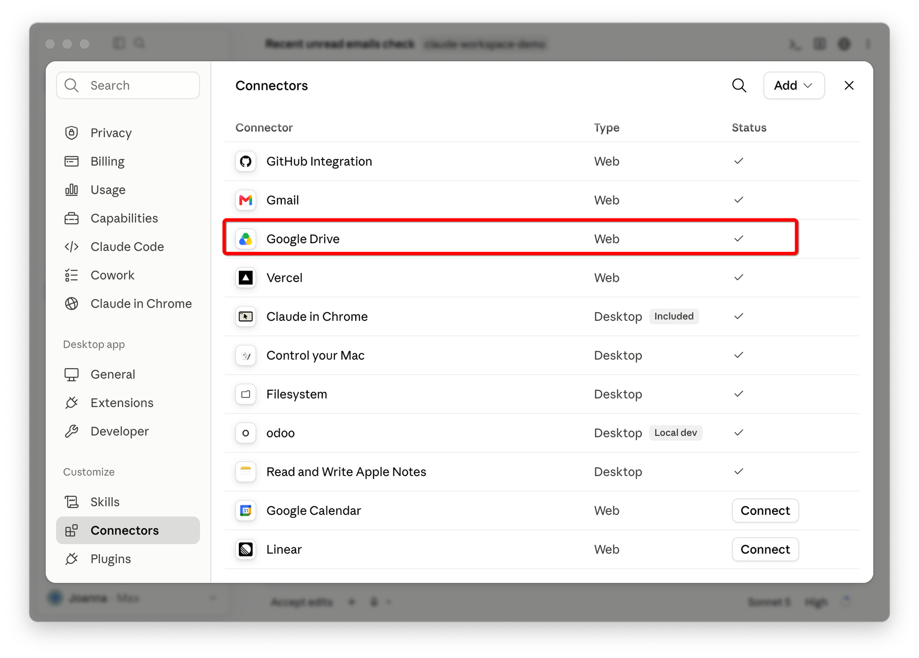
Task: Click the GitHub Integration connector name
Action: click(319, 161)
